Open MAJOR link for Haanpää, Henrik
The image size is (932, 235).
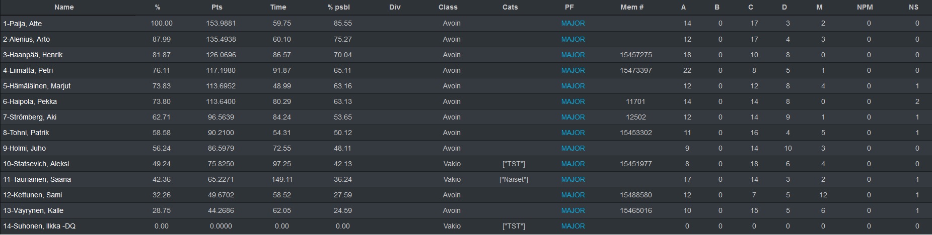coord(573,55)
